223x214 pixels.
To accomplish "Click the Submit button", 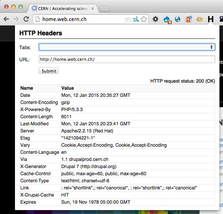I will pos(49,71).
